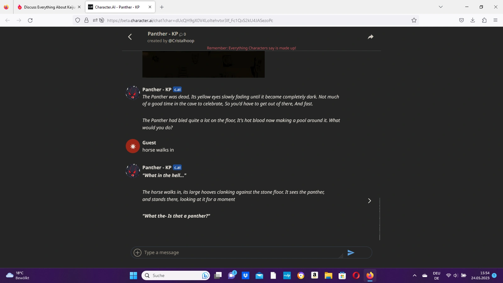Share the Panther - KP chat
503x283 pixels.
coord(371,37)
